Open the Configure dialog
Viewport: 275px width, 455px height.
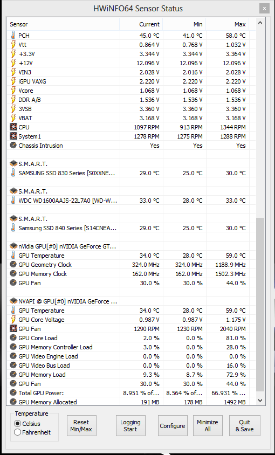[173, 426]
